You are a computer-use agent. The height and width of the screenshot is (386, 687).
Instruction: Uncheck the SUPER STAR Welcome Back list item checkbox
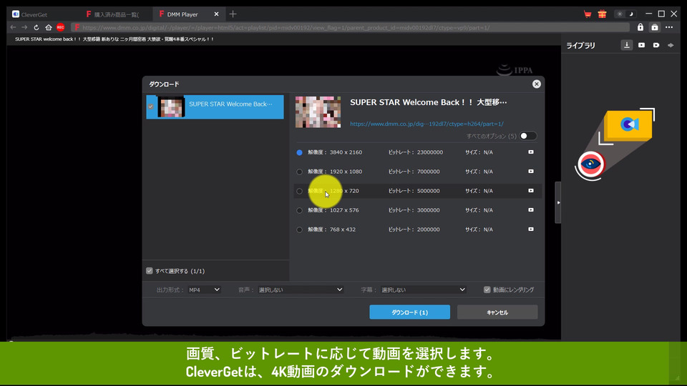pos(151,107)
